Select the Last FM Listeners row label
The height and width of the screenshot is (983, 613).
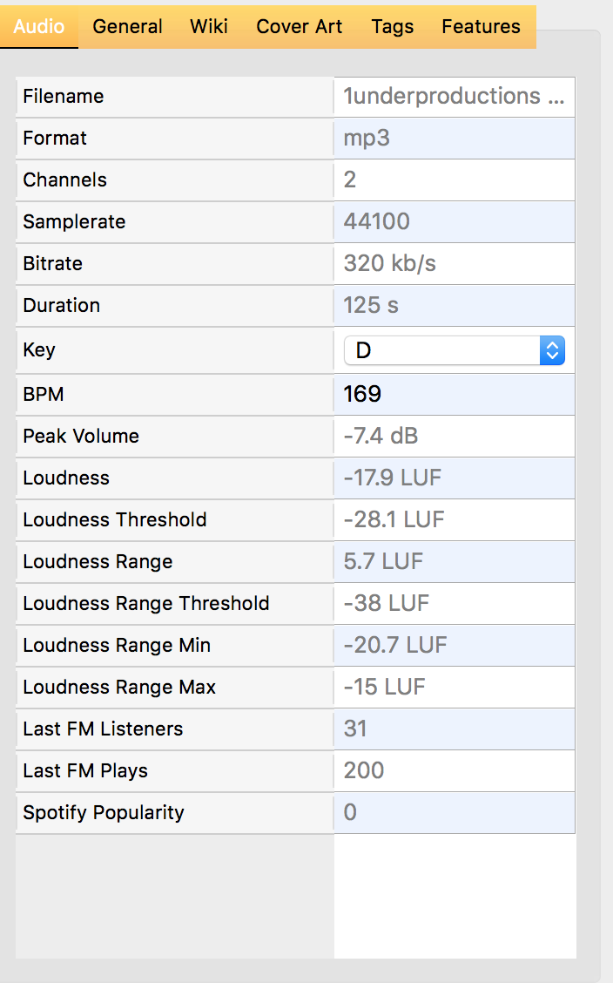tap(104, 729)
